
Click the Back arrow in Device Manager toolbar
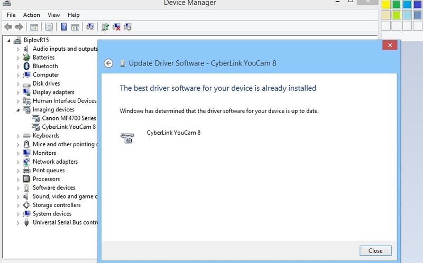coord(8,26)
